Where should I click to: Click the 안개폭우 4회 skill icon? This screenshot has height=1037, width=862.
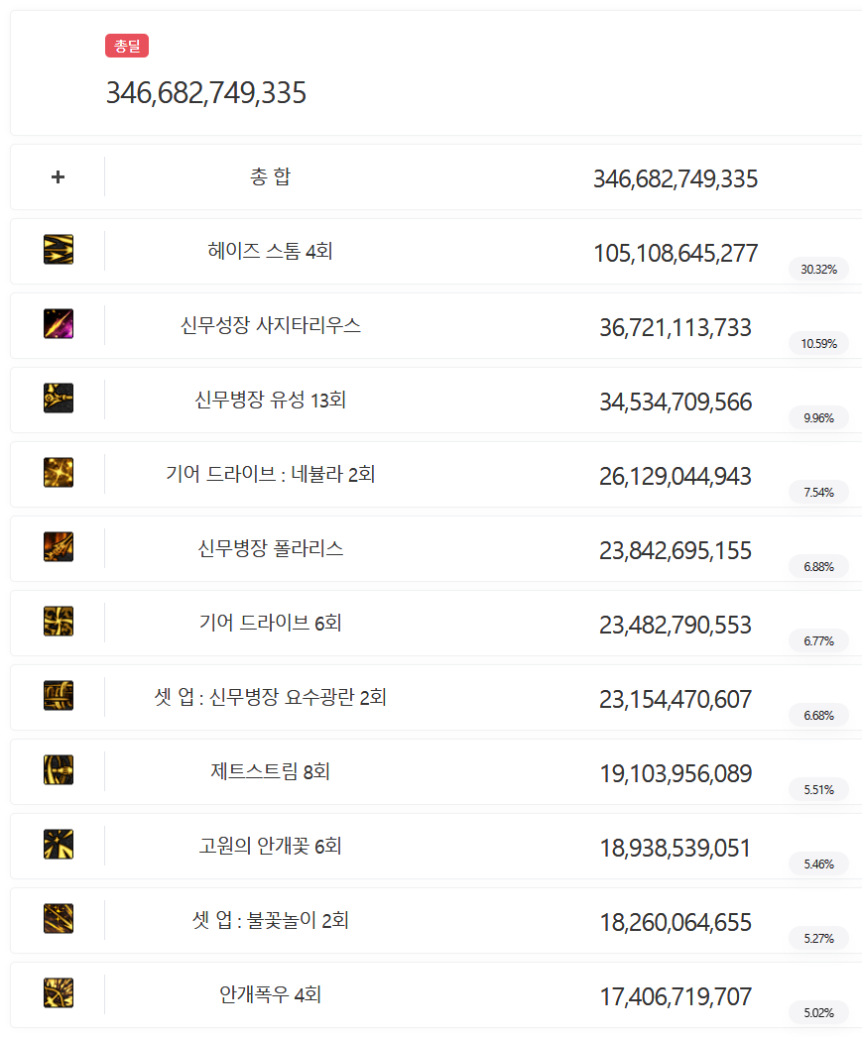59,993
